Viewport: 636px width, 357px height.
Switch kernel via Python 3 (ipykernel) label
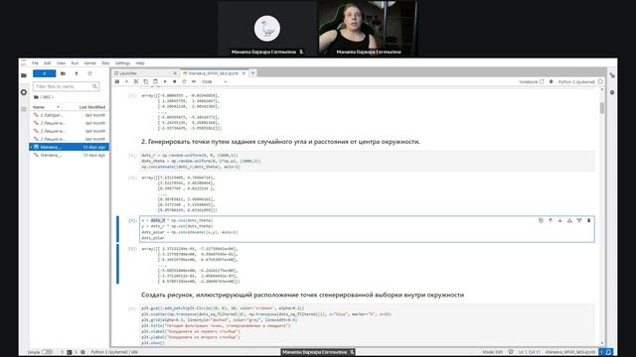(x=576, y=81)
